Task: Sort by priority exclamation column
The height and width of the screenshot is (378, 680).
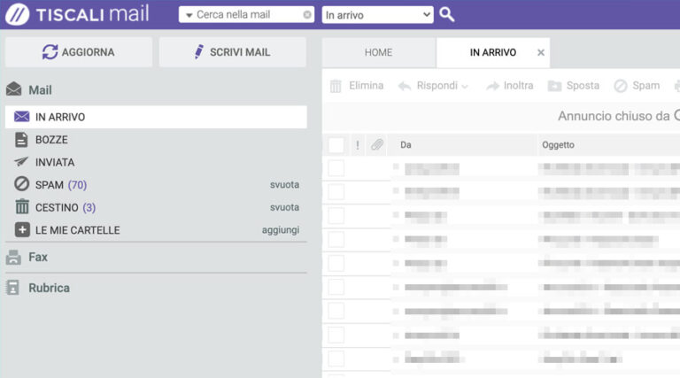Action: pos(358,145)
